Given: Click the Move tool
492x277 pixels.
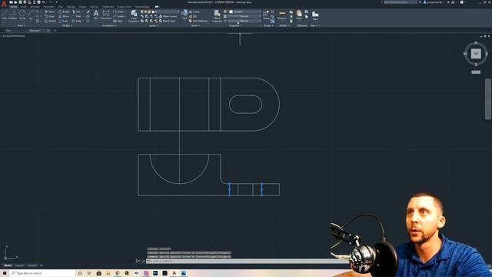Looking at the screenshot, I should (x=49, y=12).
